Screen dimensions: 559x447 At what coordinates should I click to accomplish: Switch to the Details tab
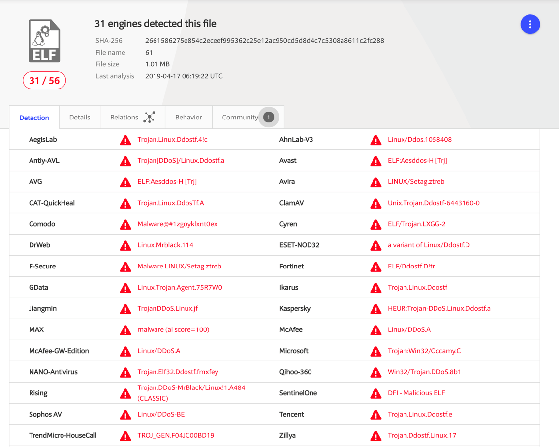coord(79,117)
